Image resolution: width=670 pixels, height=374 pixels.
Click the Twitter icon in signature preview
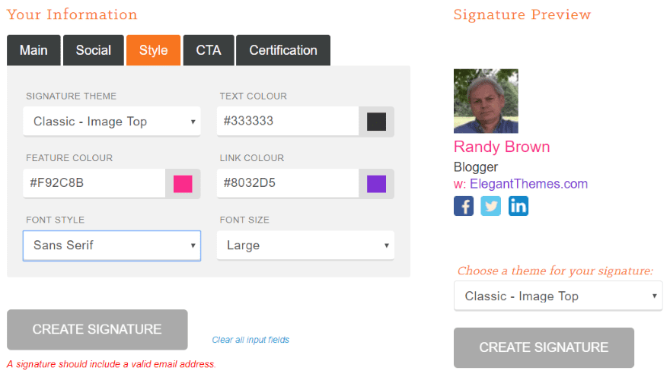coord(491,206)
